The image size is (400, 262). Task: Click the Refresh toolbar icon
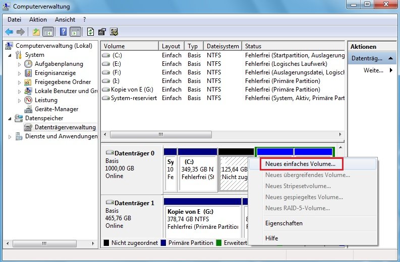[x=91, y=32]
